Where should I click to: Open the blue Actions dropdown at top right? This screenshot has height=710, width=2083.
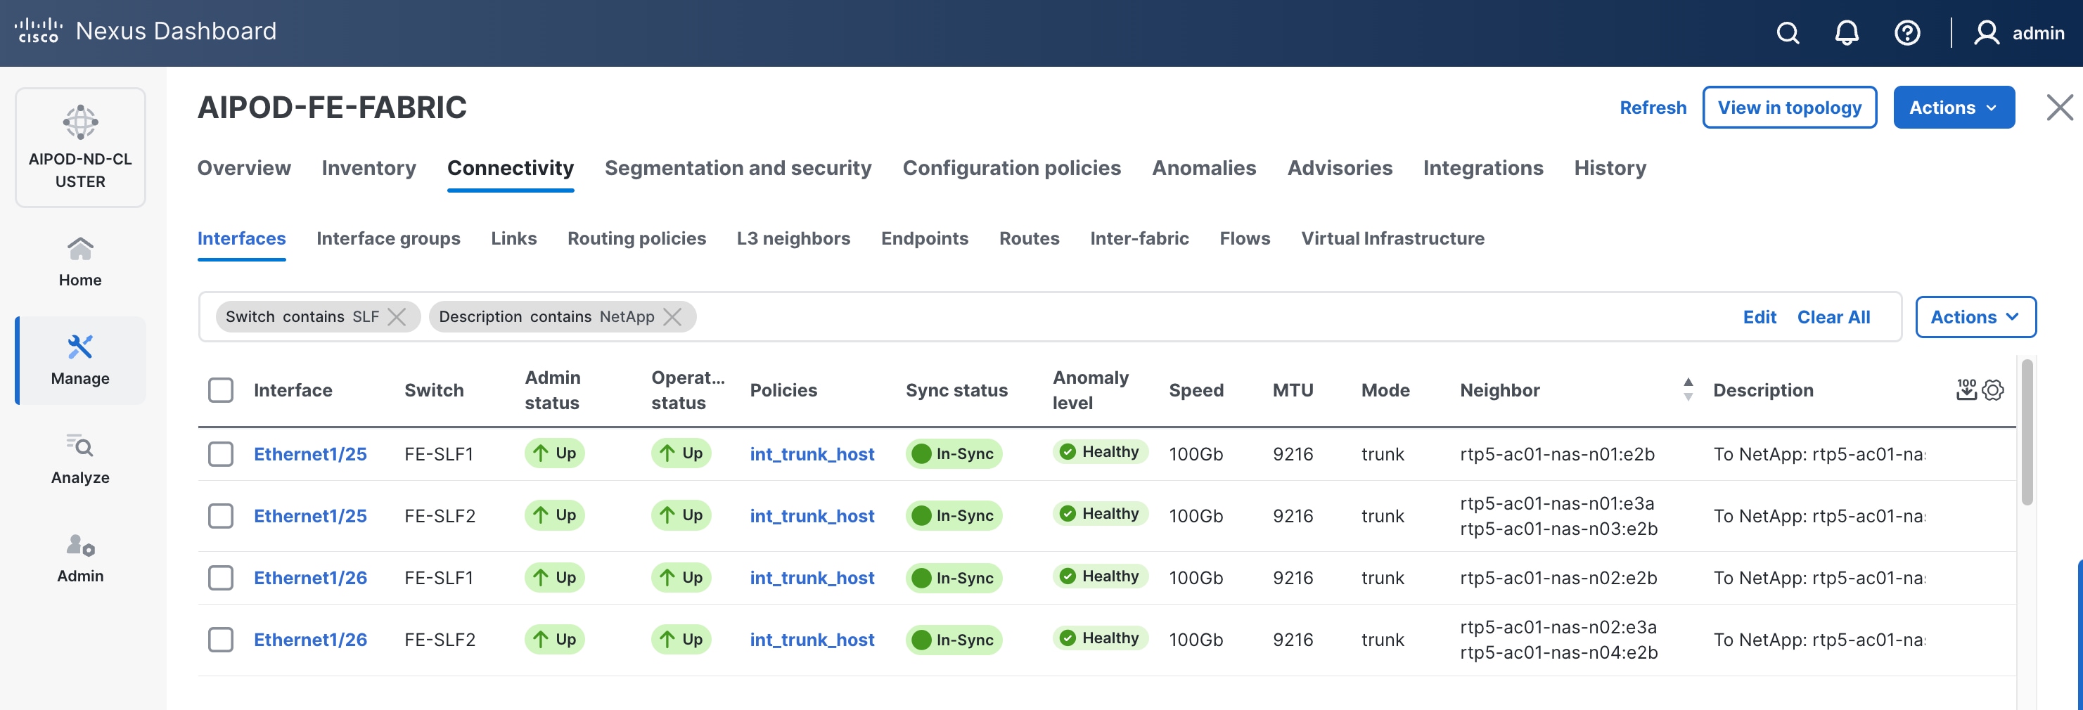coord(1954,107)
